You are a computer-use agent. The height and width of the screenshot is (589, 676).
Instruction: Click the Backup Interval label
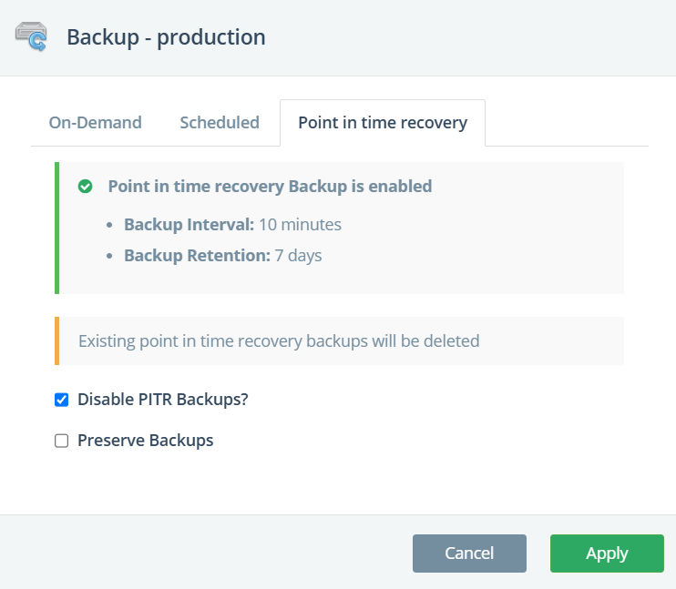(x=189, y=224)
